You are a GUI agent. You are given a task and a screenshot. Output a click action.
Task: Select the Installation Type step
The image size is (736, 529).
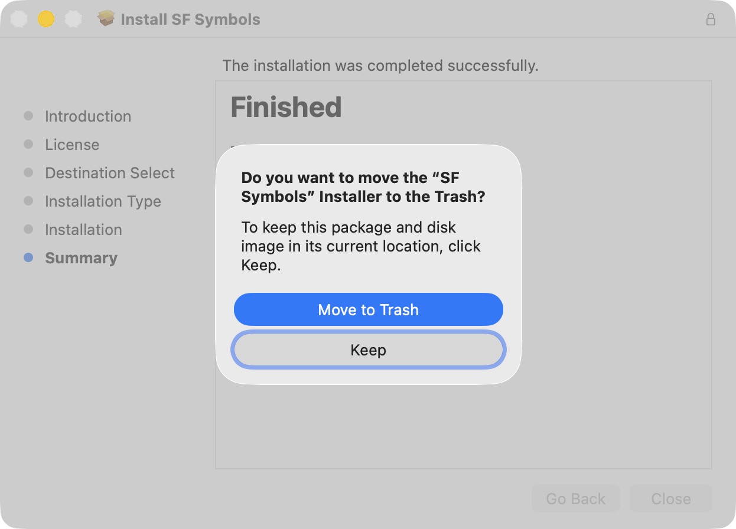pyautogui.click(x=103, y=201)
